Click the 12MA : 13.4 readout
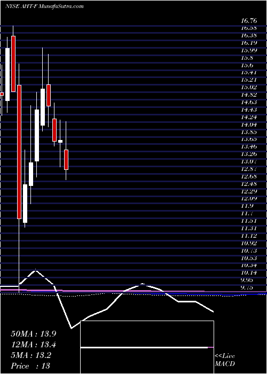The height and width of the screenshot is (374, 267). tap(34, 345)
